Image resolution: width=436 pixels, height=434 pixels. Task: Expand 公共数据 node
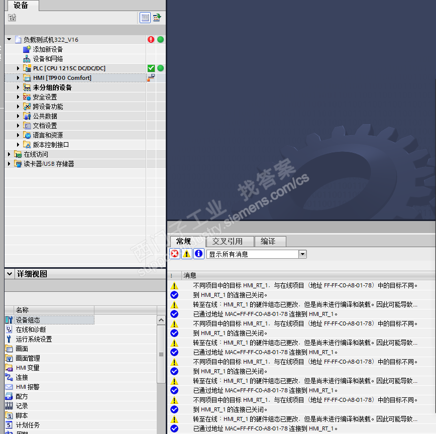pyautogui.click(x=18, y=116)
